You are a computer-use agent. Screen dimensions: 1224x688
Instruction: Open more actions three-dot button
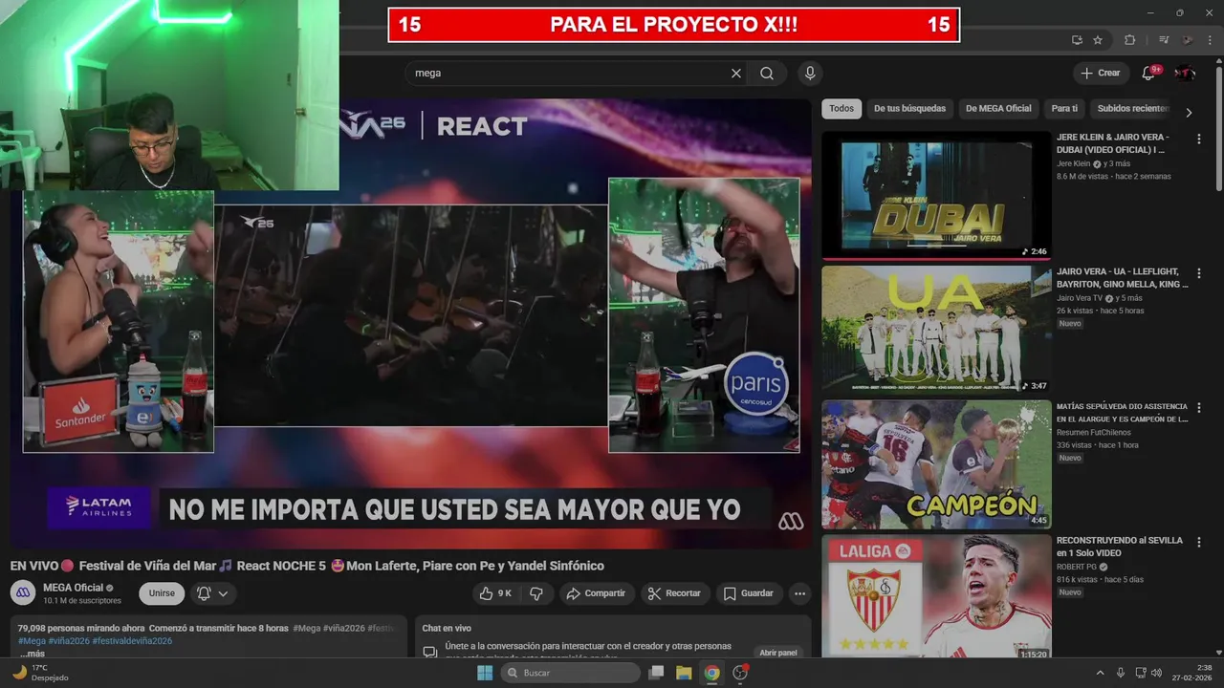pos(799,593)
